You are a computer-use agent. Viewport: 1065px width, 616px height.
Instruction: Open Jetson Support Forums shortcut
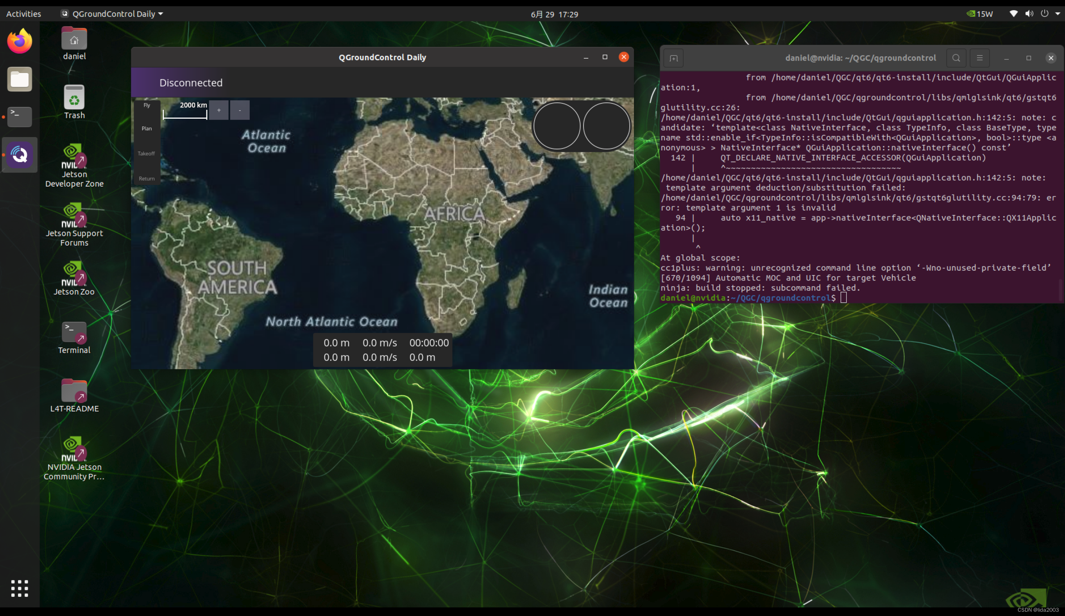tap(74, 225)
